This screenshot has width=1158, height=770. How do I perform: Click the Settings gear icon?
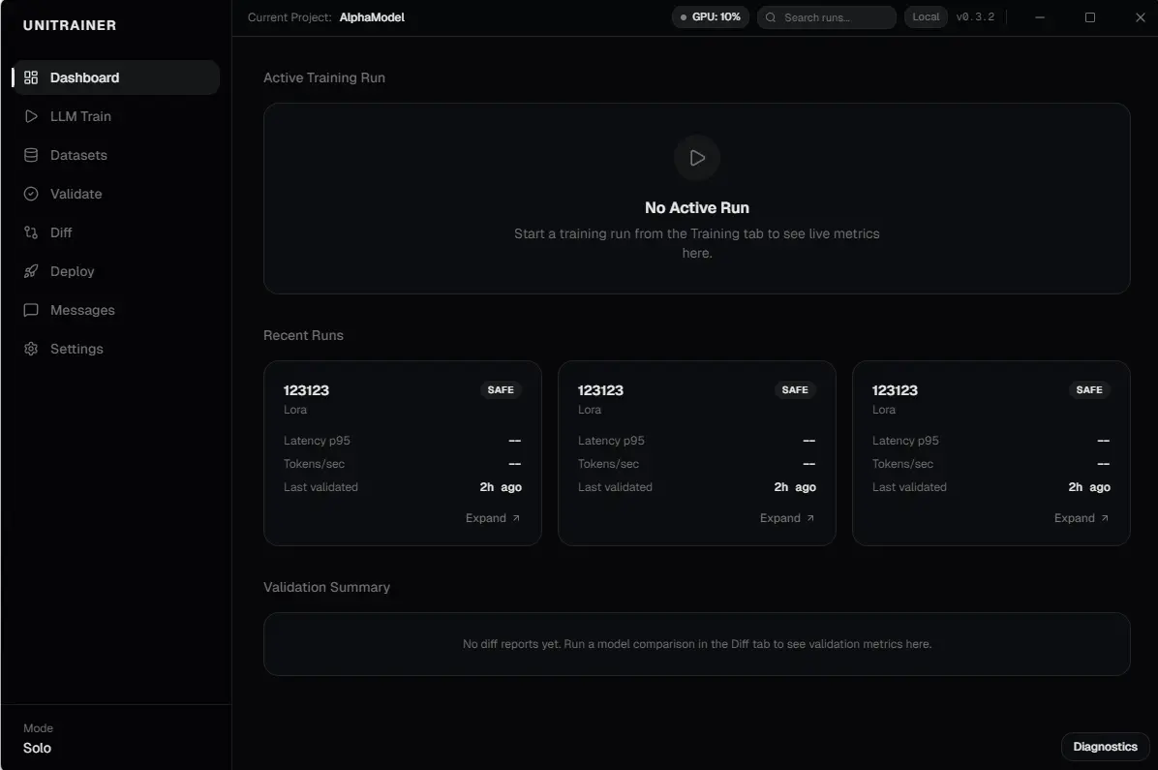pyautogui.click(x=31, y=349)
